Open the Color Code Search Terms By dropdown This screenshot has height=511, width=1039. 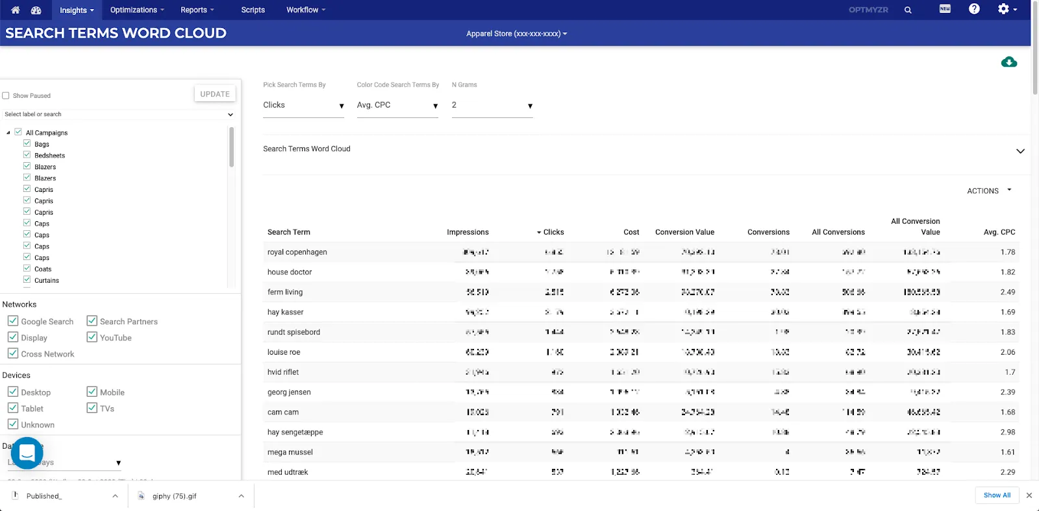(397, 105)
